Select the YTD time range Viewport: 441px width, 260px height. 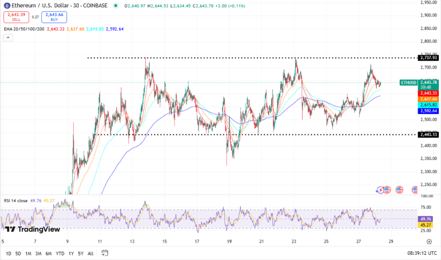point(59,253)
